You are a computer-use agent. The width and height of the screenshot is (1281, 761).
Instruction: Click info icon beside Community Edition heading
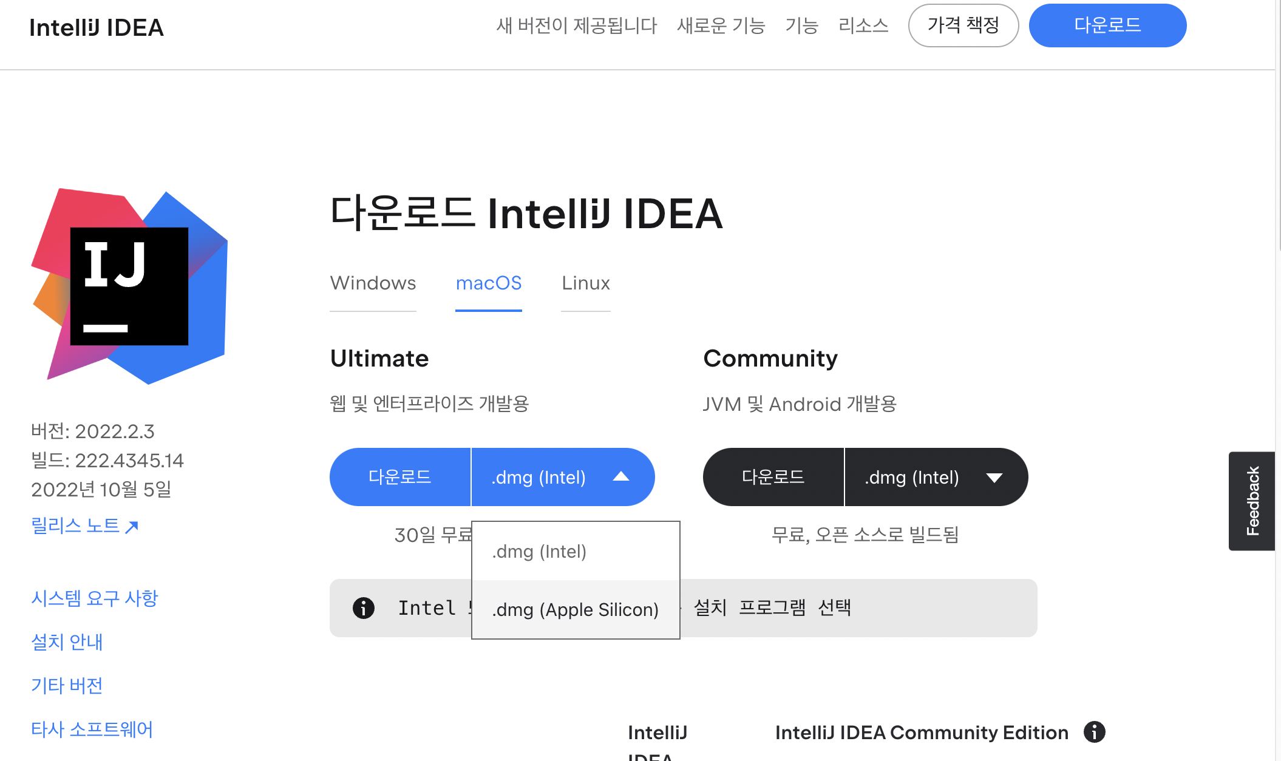pos(1094,732)
